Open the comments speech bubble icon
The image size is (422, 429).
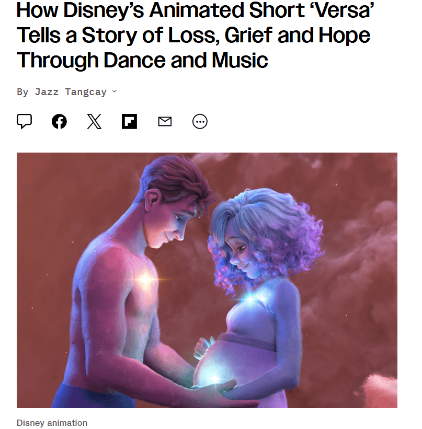(x=25, y=121)
